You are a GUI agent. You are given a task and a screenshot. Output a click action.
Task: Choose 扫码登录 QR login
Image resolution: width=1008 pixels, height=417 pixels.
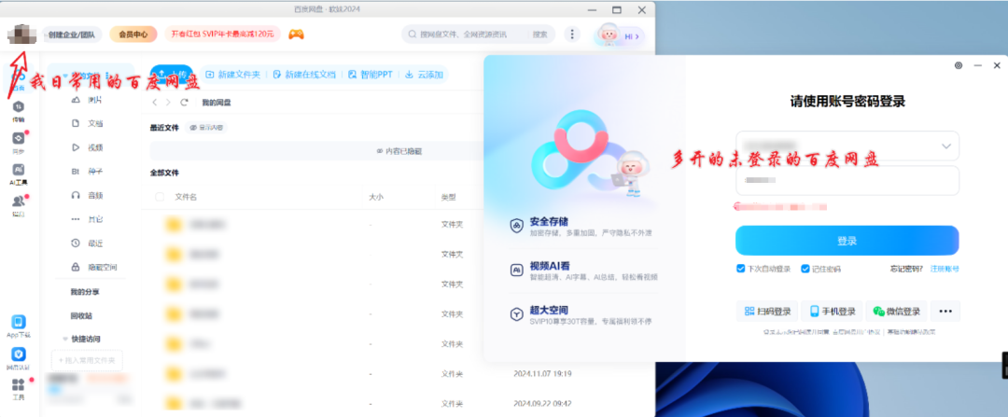767,311
